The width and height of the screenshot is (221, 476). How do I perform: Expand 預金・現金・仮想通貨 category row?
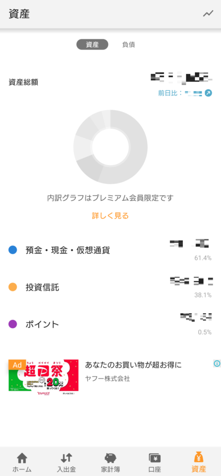click(110, 251)
